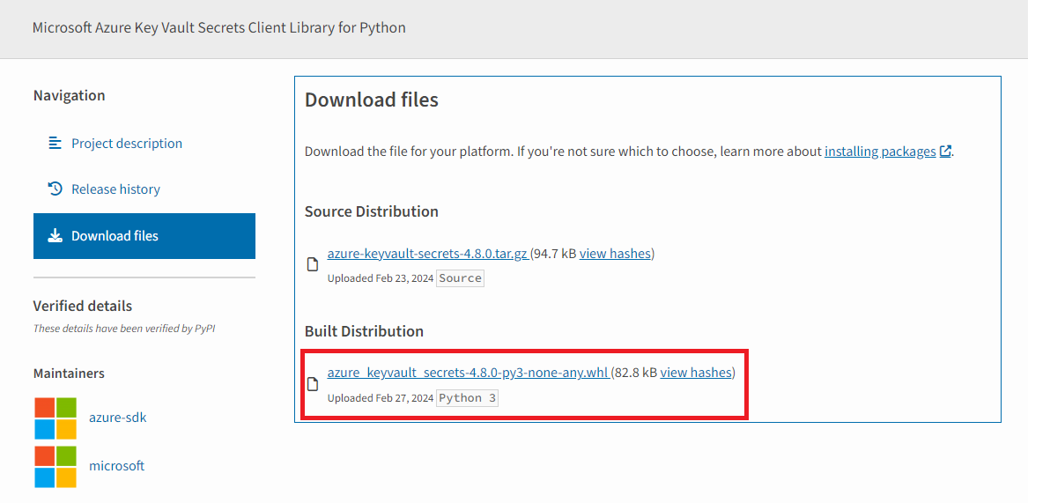
Task: Click the azure-sdk maintainer avatar
Action: [55, 418]
